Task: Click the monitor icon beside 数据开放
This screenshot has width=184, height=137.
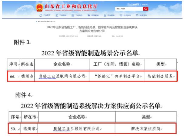Action: point(137,15)
